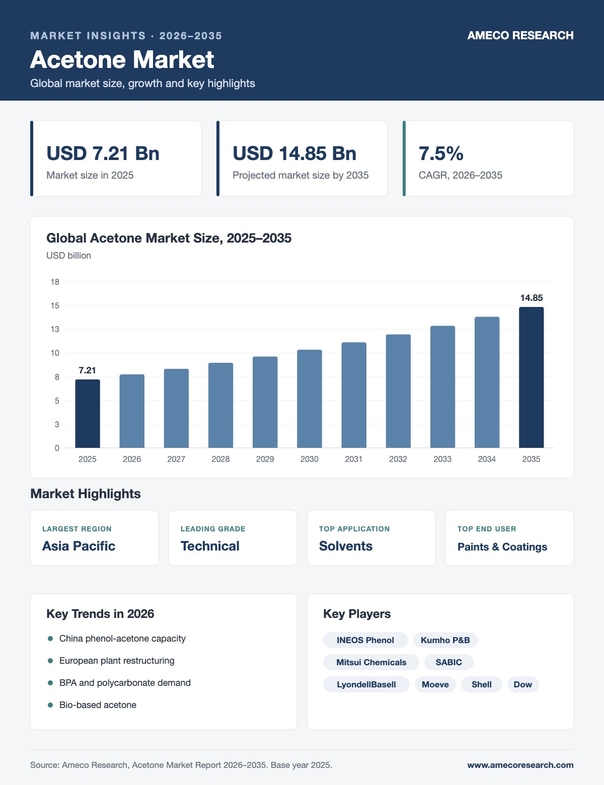
Task: Click the 2034 bar in the chart
Action: click(487, 382)
